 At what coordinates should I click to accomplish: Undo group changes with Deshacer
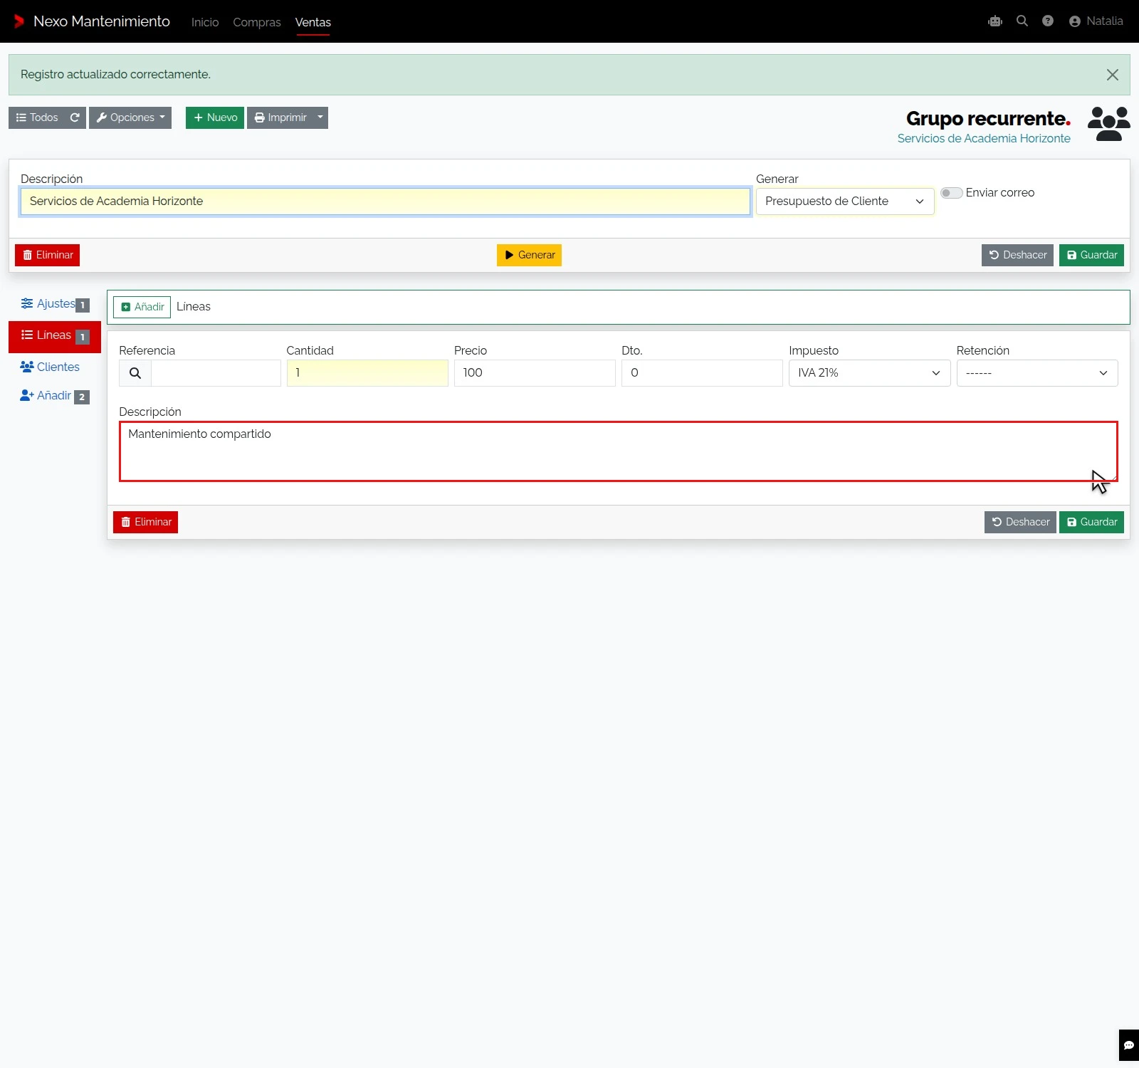click(1017, 255)
